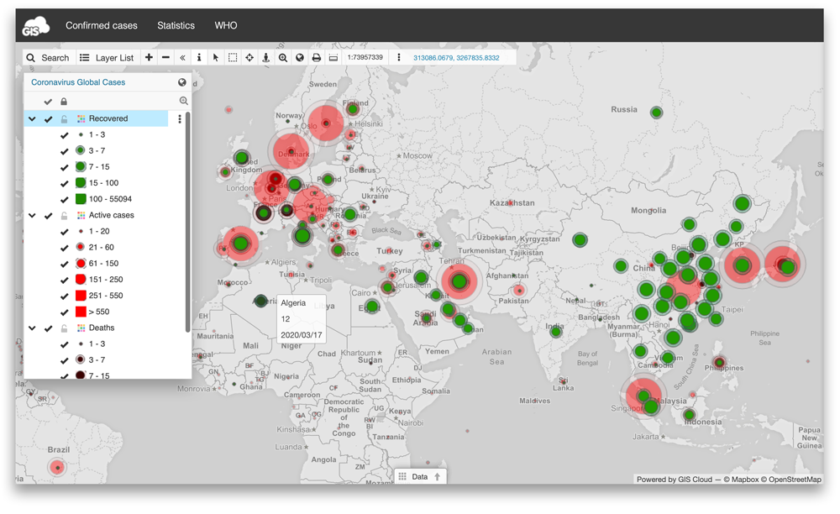Click the globe icon in the toolbar
Screen dimensions: 840x514
pyautogui.click(x=300, y=57)
